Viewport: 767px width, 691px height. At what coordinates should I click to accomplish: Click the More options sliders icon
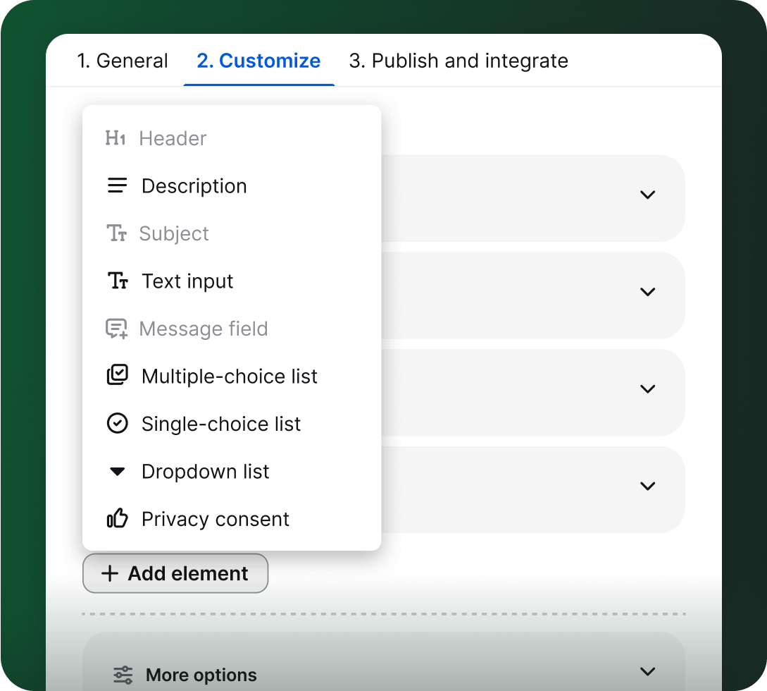pos(123,675)
